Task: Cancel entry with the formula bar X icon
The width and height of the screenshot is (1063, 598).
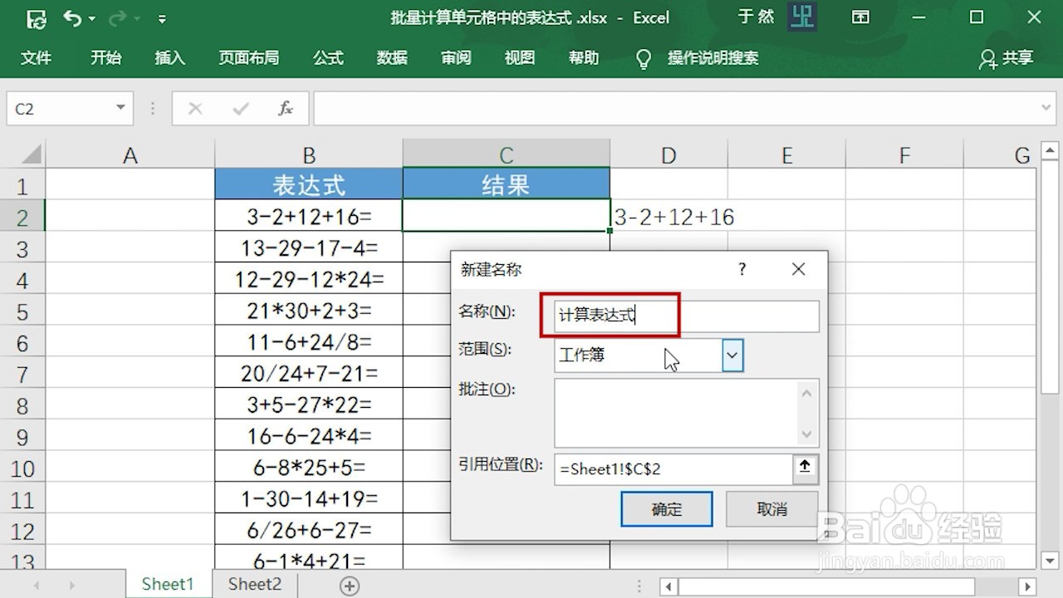Action: click(194, 108)
